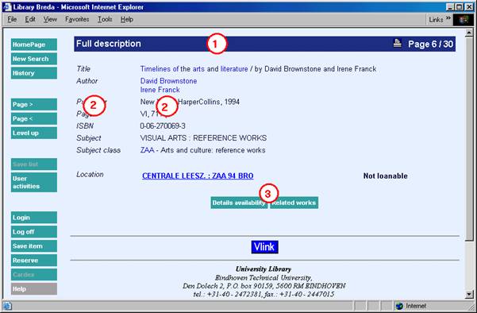
Task: Click the Reserve sidebar button
Action: 34,261
